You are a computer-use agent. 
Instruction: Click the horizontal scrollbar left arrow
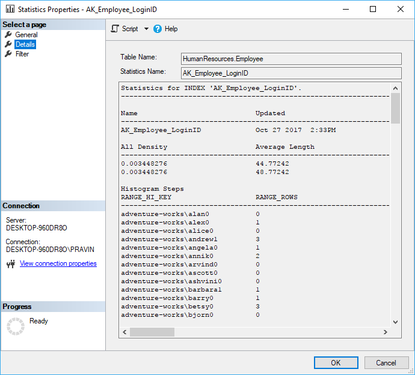point(124,332)
